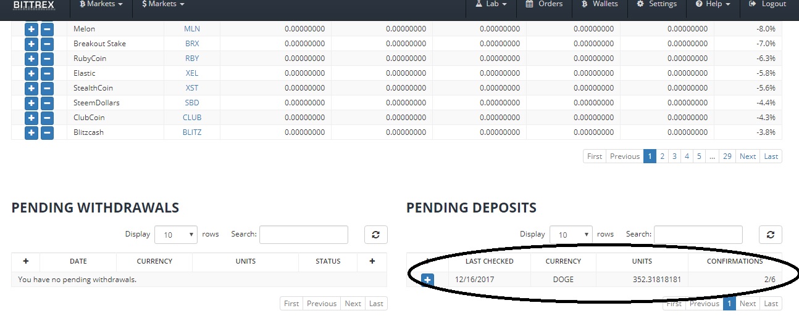Click the minus button in the RubyCoin row
The image size is (799, 324).
click(47, 59)
